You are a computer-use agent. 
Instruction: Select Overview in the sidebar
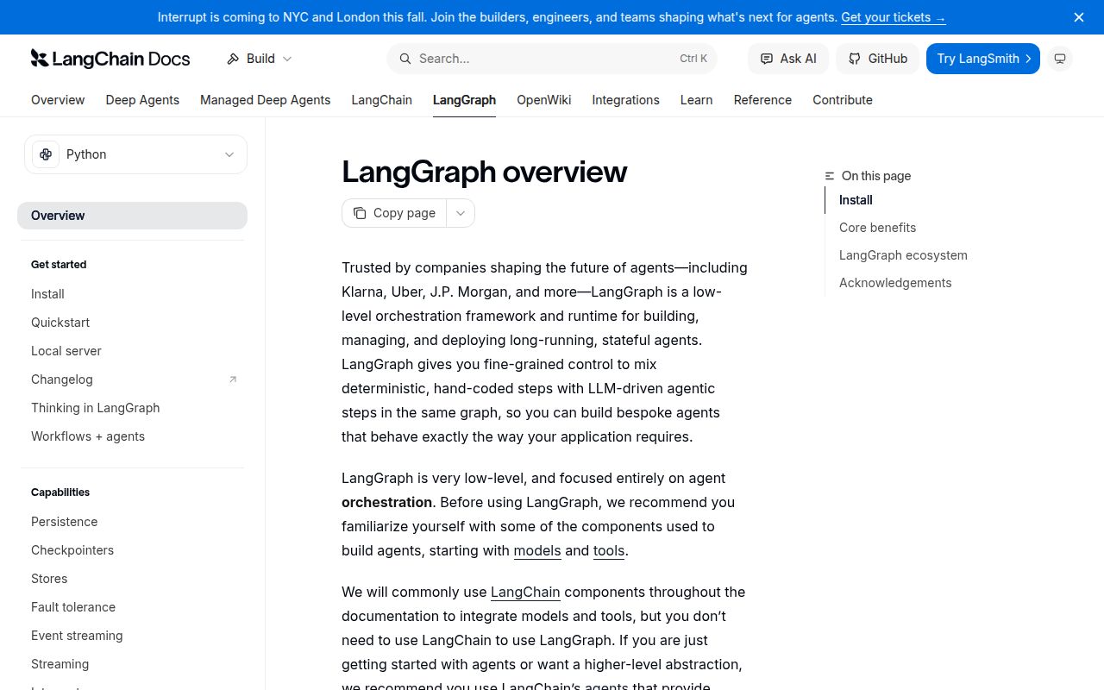click(x=132, y=216)
